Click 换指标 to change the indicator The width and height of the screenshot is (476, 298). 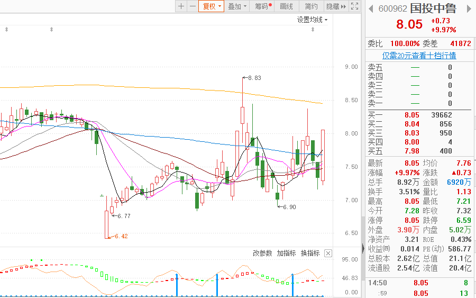pyautogui.click(x=310, y=254)
